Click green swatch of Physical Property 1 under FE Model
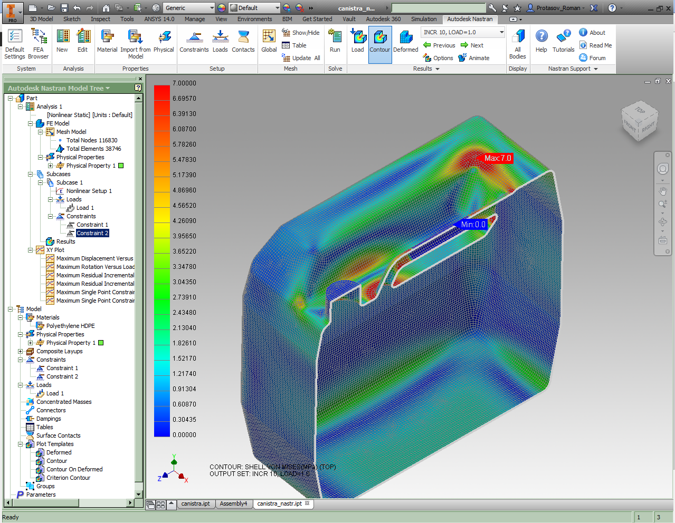 [x=121, y=166]
